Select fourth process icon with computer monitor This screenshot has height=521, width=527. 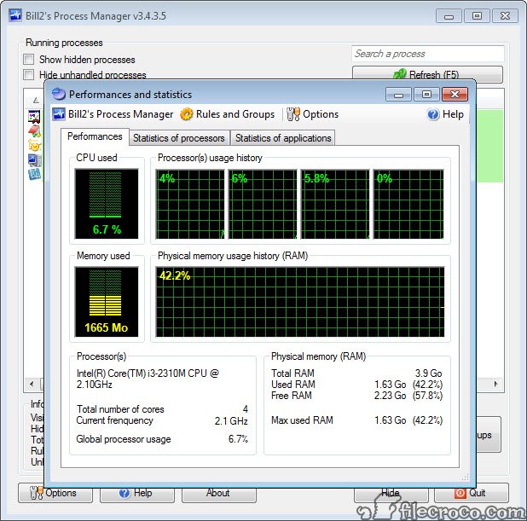click(34, 160)
